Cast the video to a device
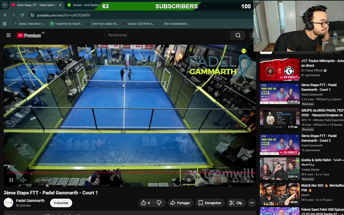 click(235, 180)
